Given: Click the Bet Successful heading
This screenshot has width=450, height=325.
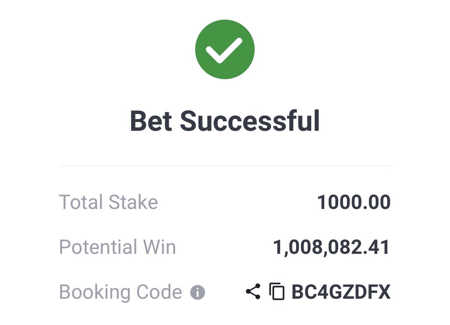Looking at the screenshot, I should pos(225,121).
